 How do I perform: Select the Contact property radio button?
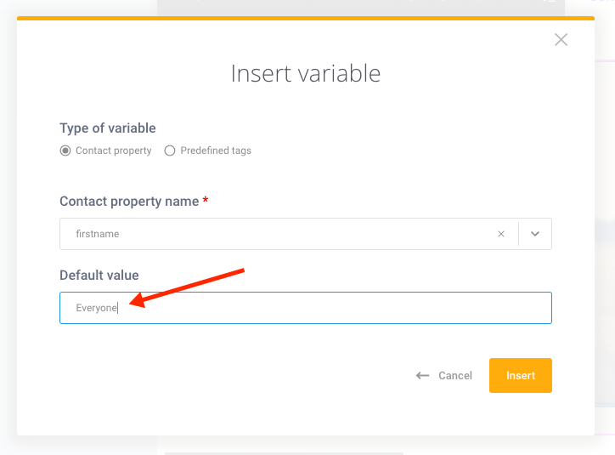click(x=65, y=151)
